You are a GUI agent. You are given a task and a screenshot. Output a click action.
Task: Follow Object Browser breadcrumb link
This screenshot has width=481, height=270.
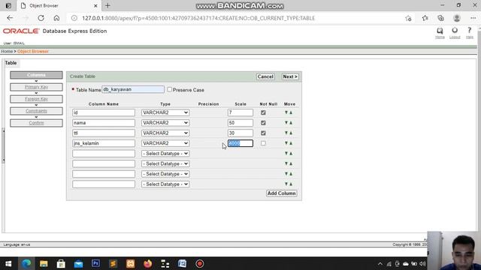pyautogui.click(x=33, y=52)
